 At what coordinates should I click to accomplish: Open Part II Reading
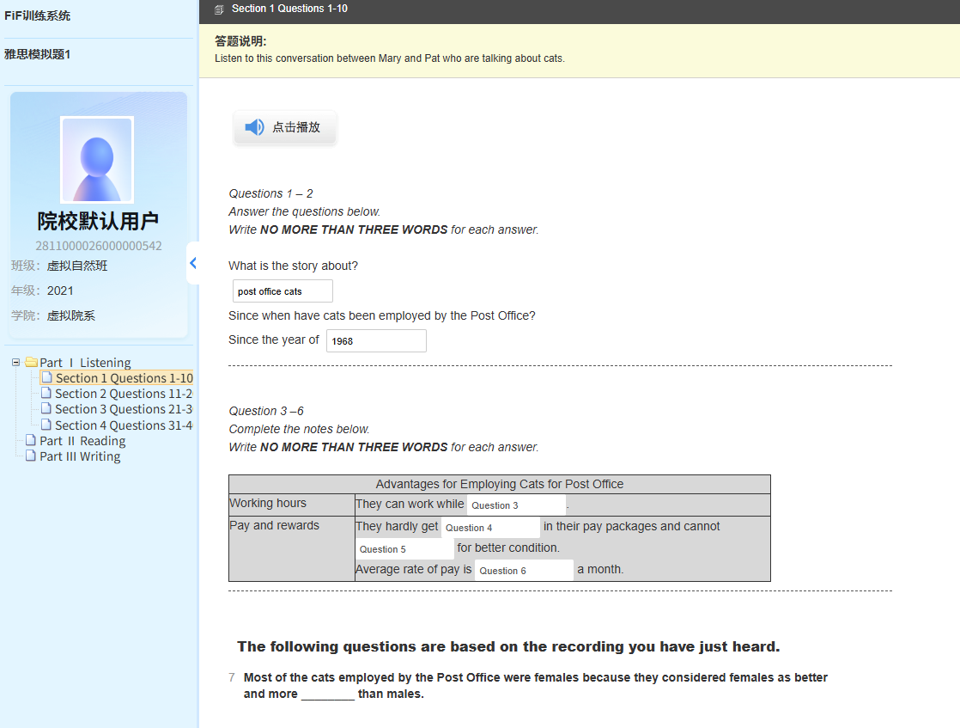82,441
